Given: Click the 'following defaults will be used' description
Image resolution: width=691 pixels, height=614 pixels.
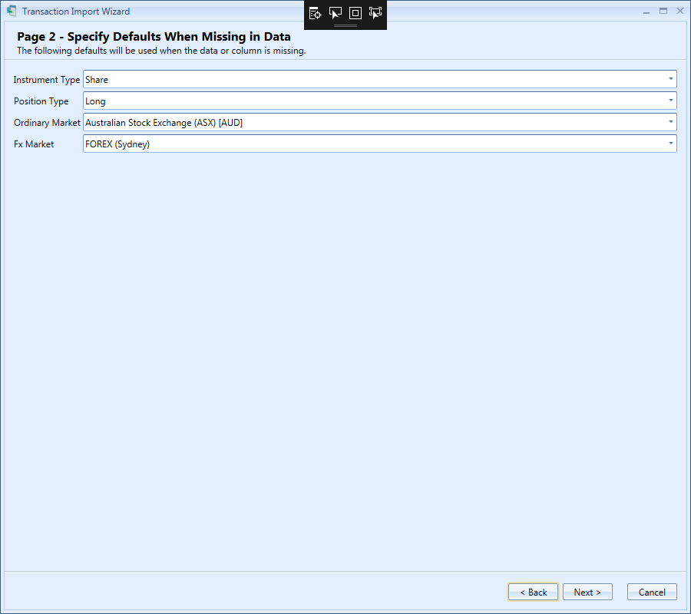Looking at the screenshot, I should click(x=161, y=51).
